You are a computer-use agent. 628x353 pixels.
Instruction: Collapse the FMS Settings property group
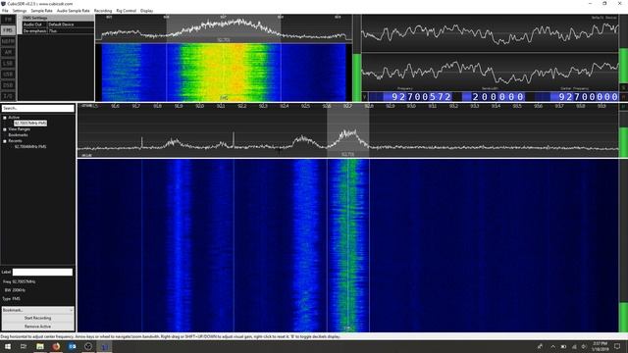tap(20, 18)
